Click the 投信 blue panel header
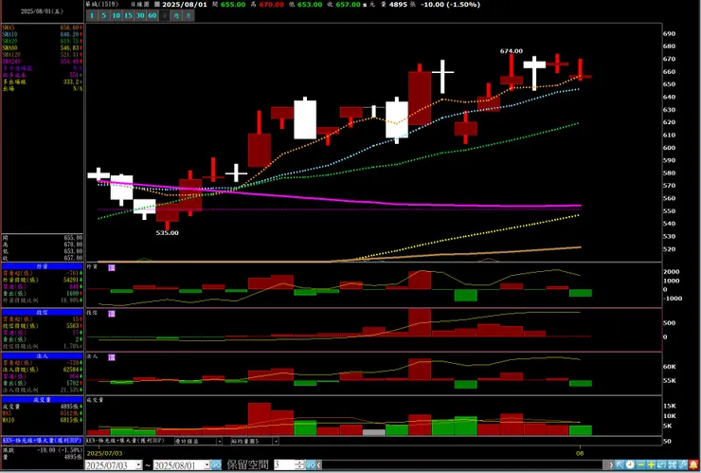The height and width of the screenshot is (473, 701). 43,312
